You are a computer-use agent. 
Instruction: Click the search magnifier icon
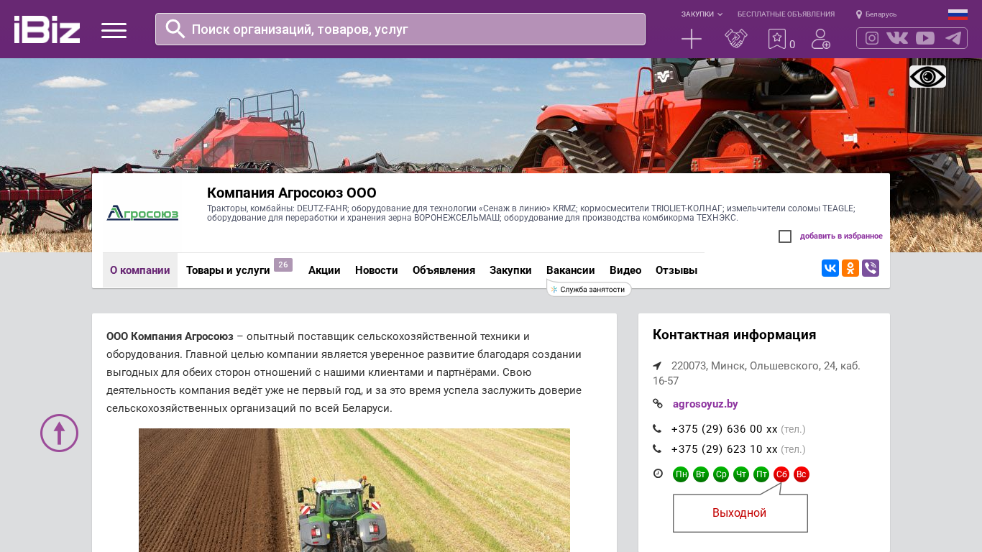coord(175,29)
